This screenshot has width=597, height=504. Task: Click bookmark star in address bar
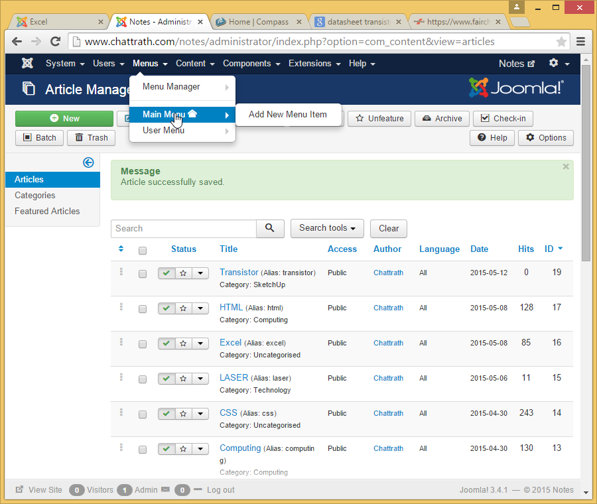tap(561, 41)
